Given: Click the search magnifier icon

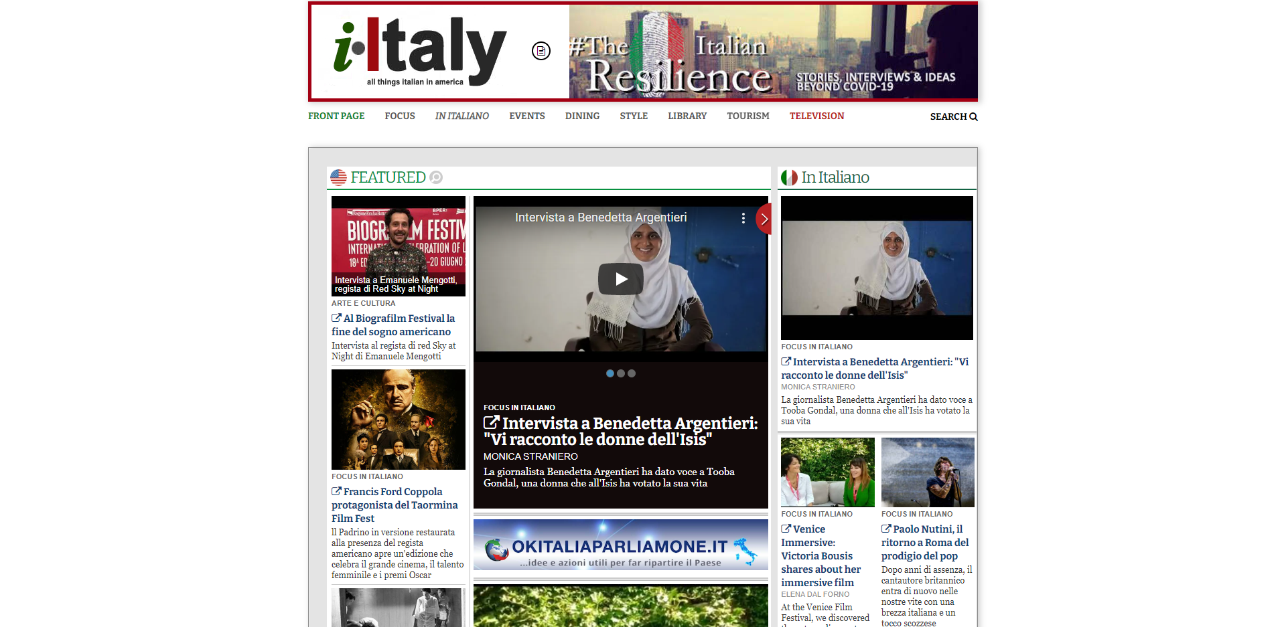Looking at the screenshot, I should pyautogui.click(x=973, y=117).
